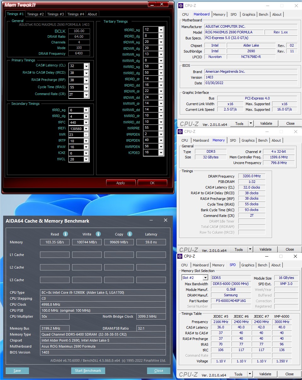Click Tools button in CPU-Z Memory window
The width and height of the screenshot is (302, 380).
pyautogui.click(x=239, y=249)
